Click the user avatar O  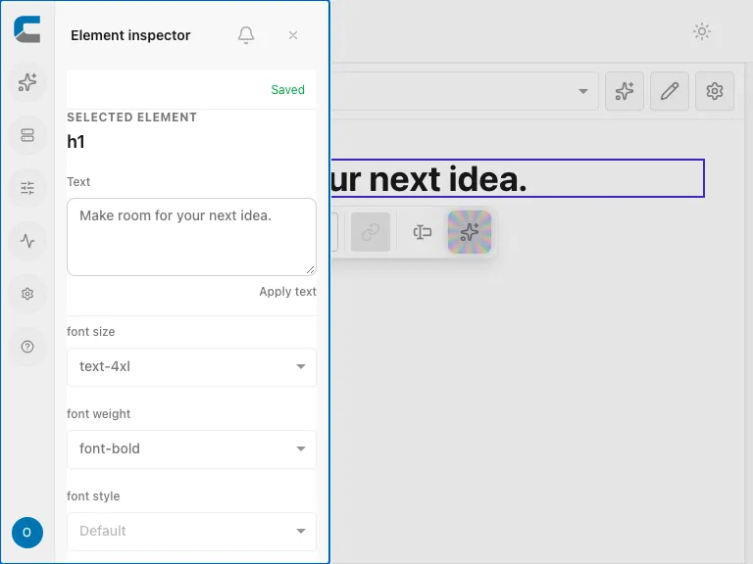pos(27,533)
